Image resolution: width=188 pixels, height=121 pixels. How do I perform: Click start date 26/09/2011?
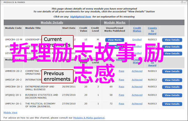pos(69,87)
